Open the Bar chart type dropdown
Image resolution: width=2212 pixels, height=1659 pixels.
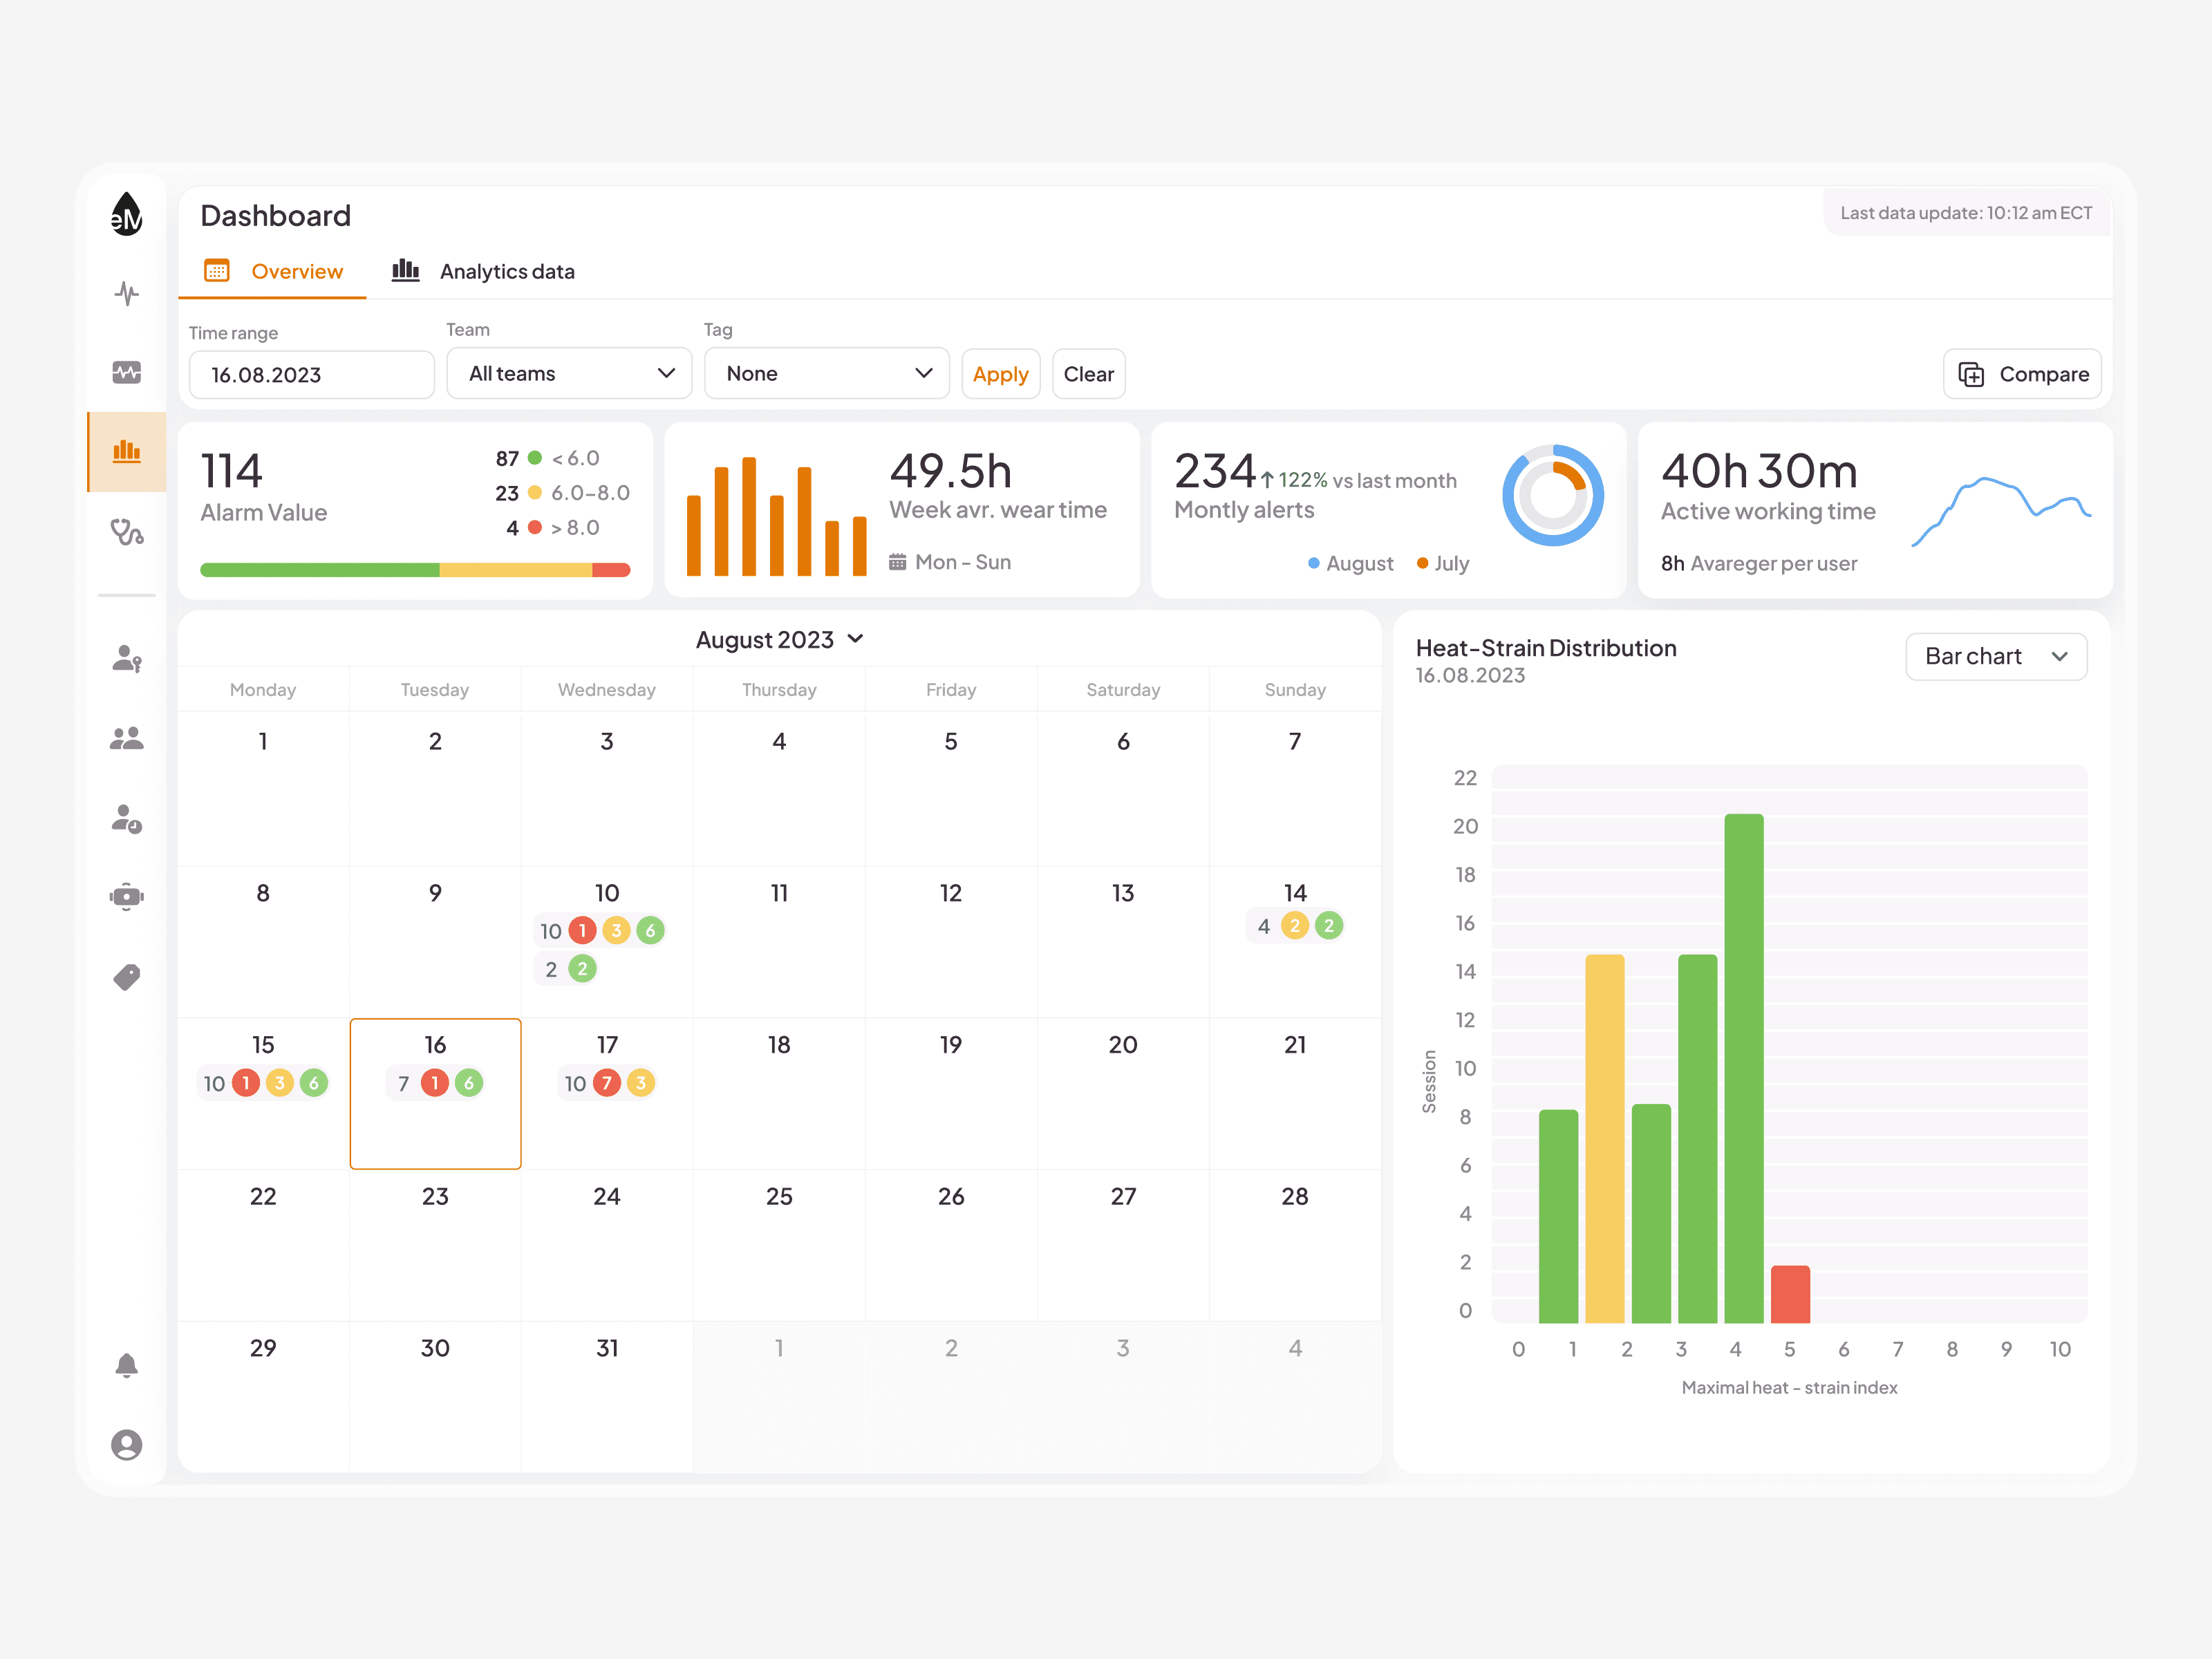[1996, 656]
